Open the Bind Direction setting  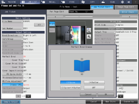(12, 35)
